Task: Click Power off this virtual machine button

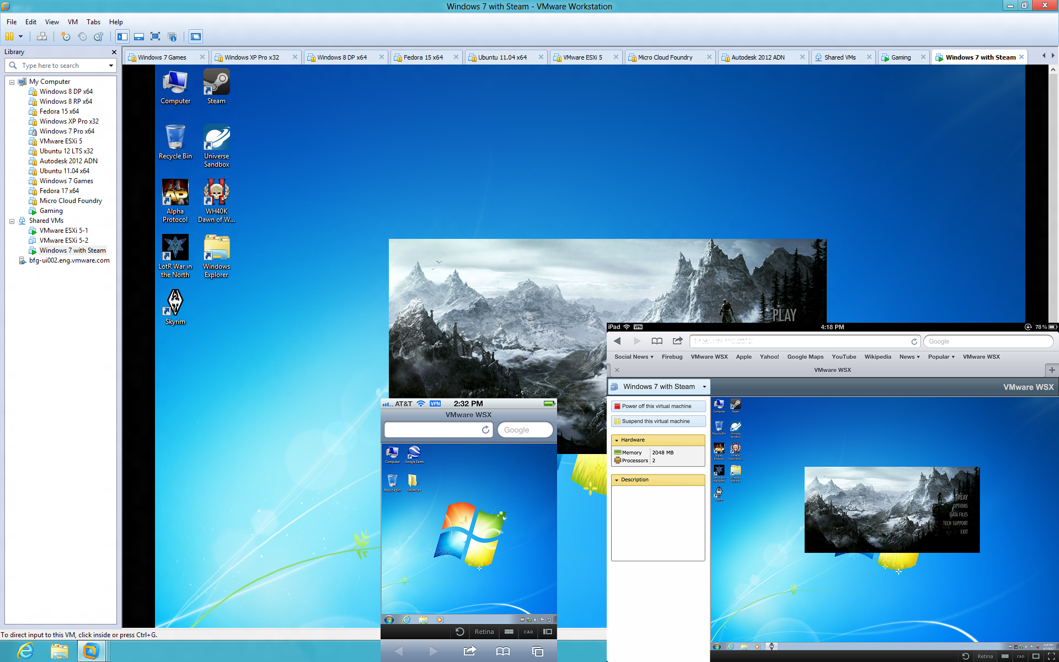Action: tap(657, 405)
